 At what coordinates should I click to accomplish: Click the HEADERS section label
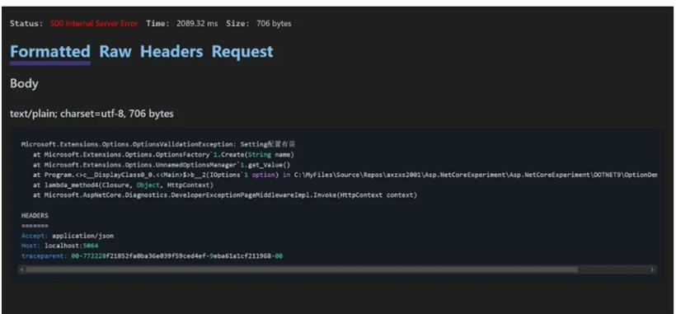35,215
